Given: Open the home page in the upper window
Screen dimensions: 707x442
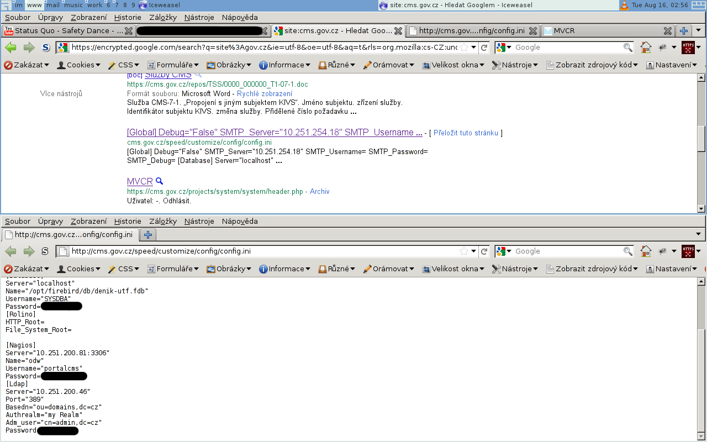Looking at the screenshot, I should coord(646,48).
